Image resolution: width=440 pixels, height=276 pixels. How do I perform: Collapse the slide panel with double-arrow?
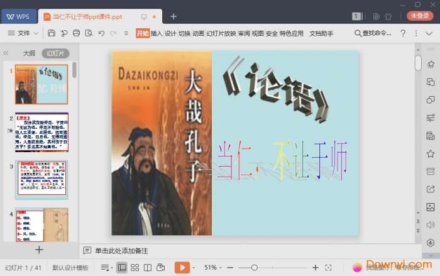pos(6,53)
